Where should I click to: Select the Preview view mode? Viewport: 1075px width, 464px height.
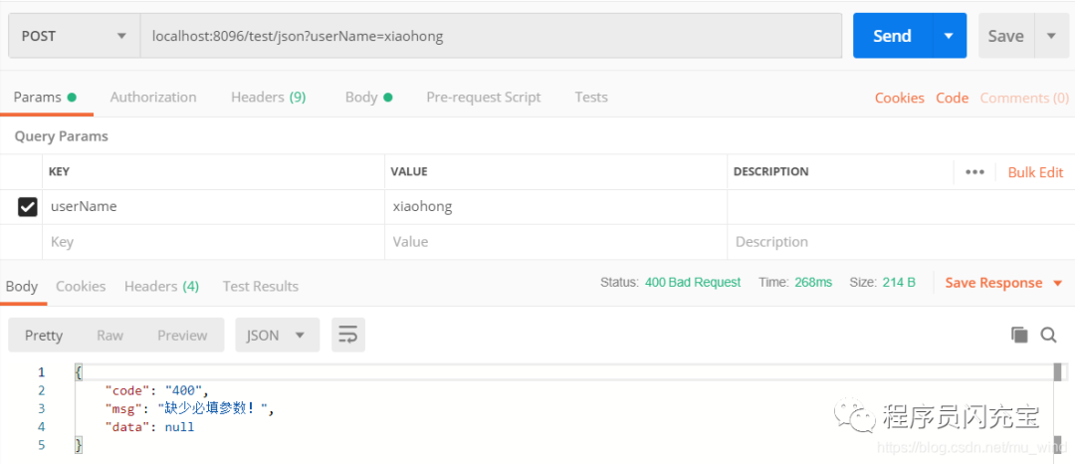point(182,336)
